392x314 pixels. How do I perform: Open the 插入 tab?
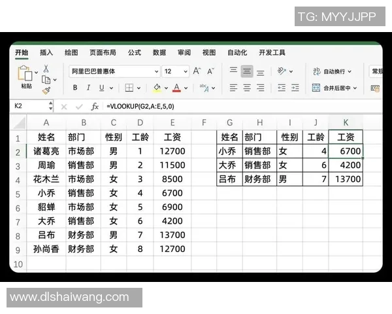pyautogui.click(x=46, y=52)
